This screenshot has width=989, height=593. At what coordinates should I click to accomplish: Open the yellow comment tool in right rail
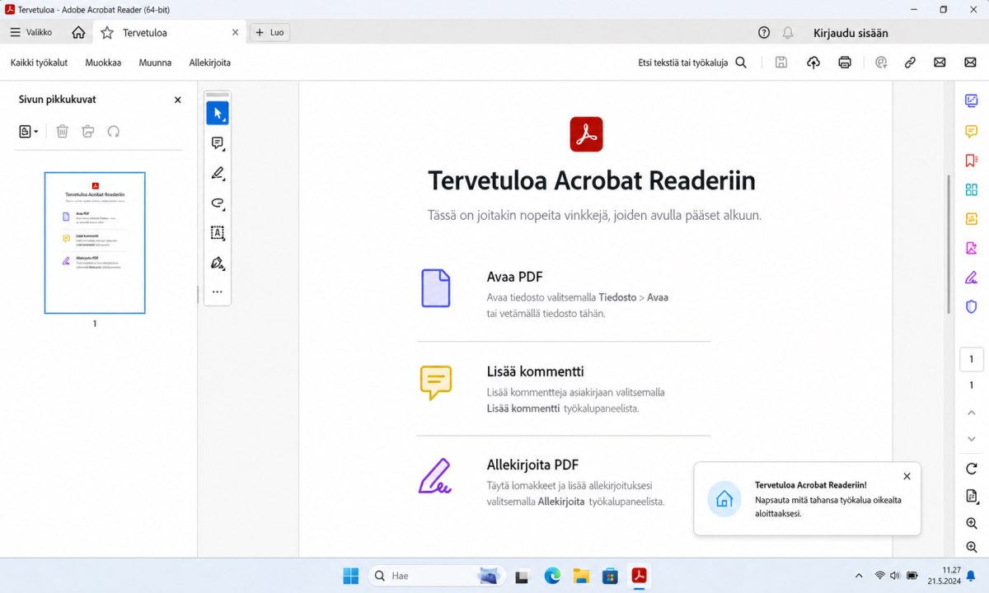point(972,131)
